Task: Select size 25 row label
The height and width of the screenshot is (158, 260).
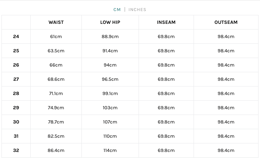Action: coord(16,51)
